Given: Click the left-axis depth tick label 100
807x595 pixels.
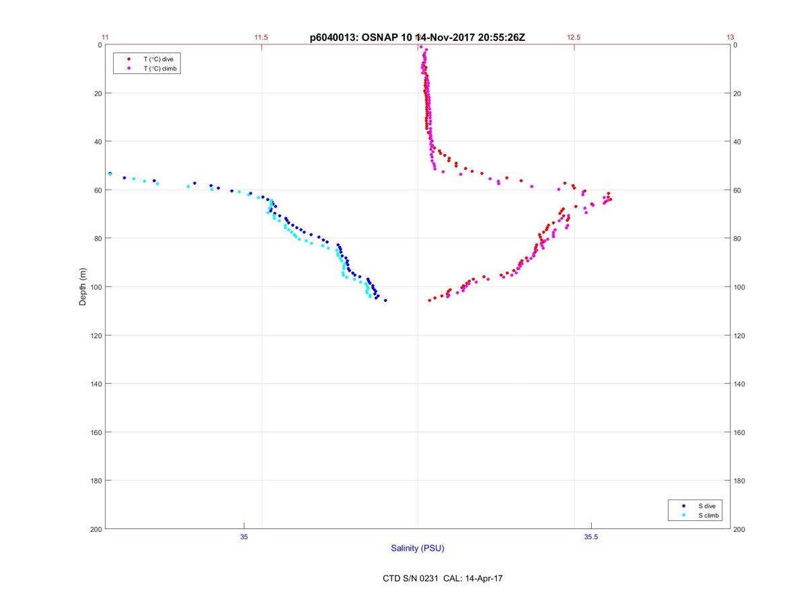Looking at the screenshot, I should coord(95,287).
